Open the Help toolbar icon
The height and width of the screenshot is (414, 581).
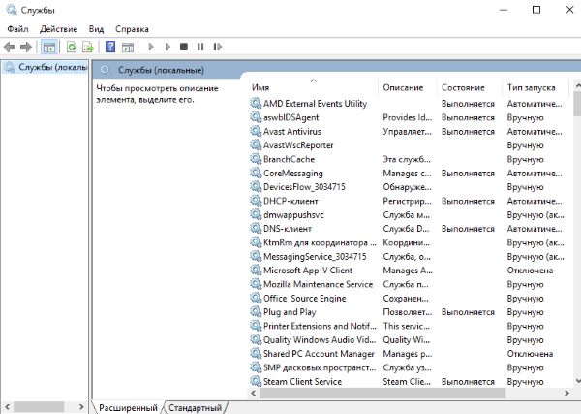pyautogui.click(x=110, y=47)
